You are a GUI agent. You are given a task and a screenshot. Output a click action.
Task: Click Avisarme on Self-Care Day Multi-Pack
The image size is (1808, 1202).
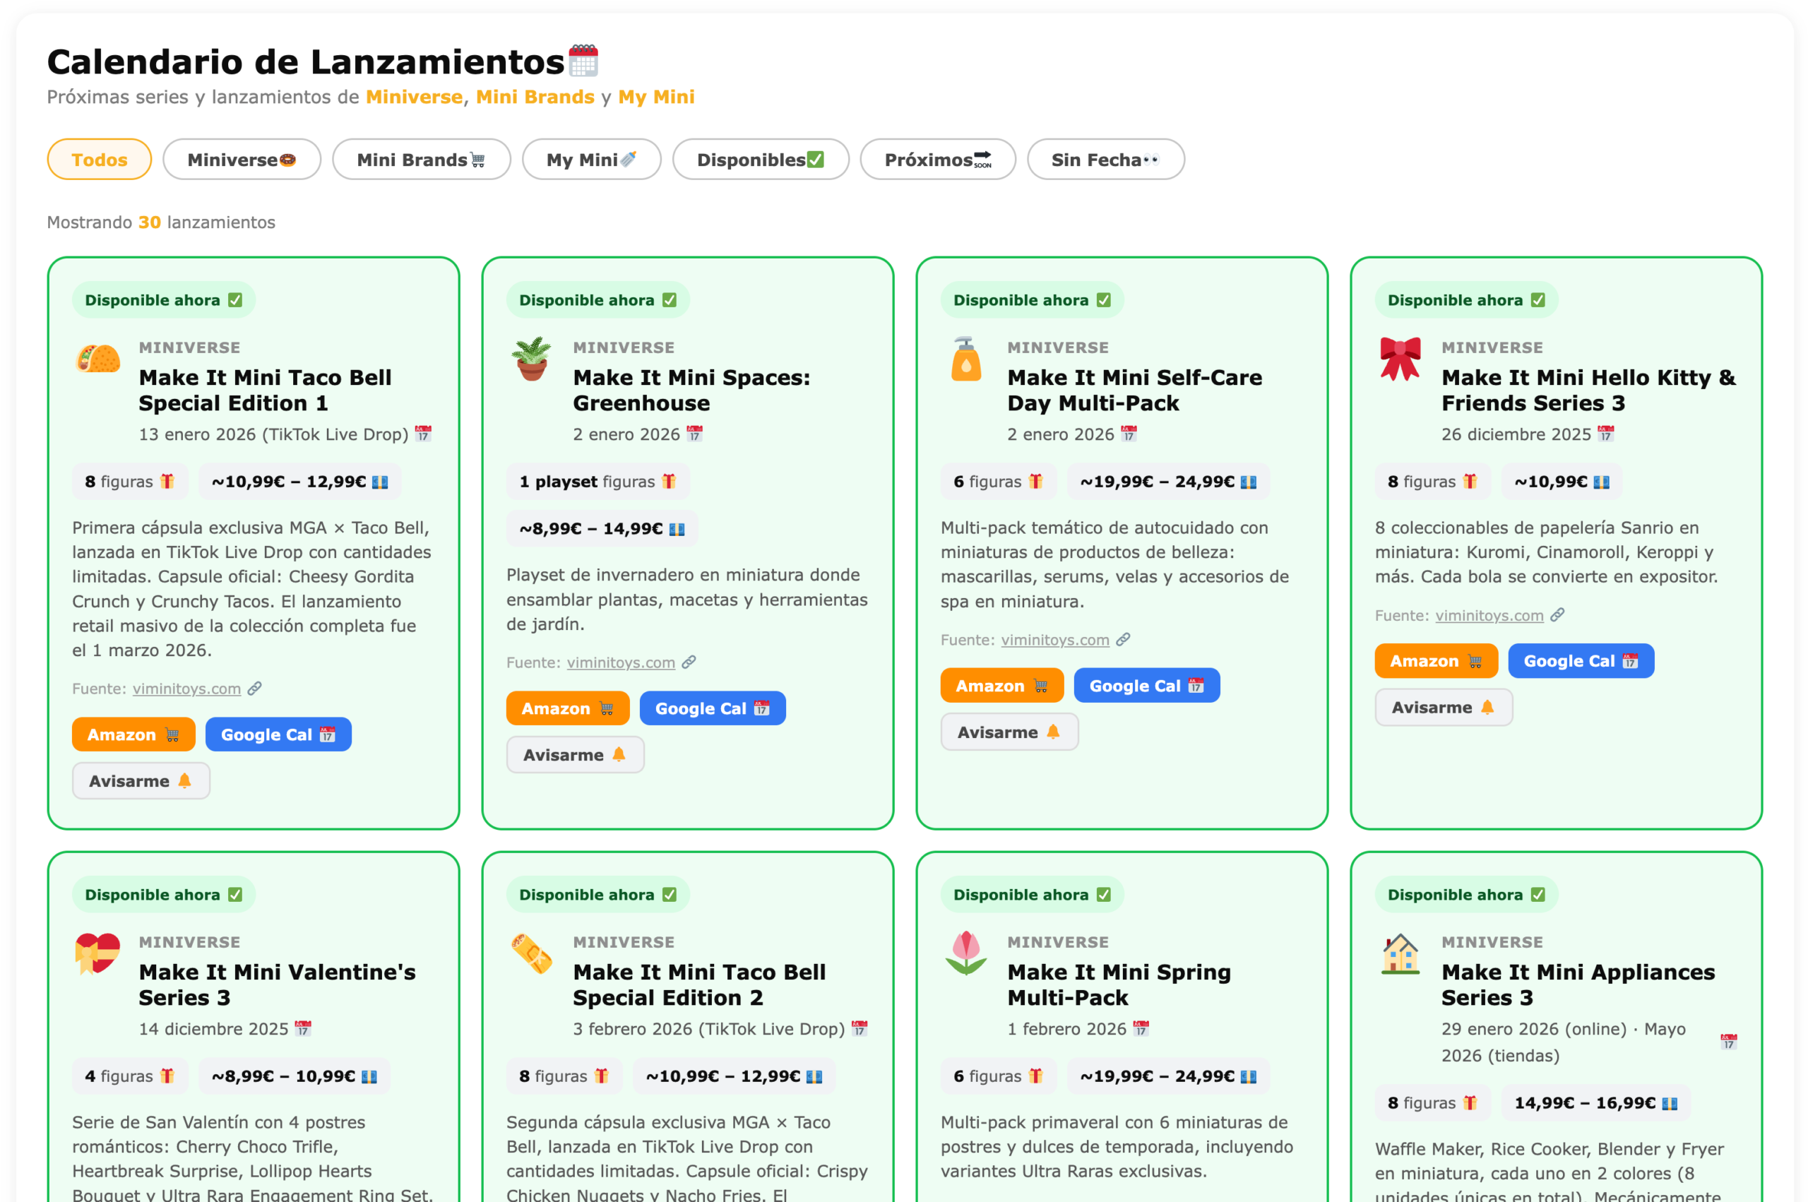point(1009,732)
